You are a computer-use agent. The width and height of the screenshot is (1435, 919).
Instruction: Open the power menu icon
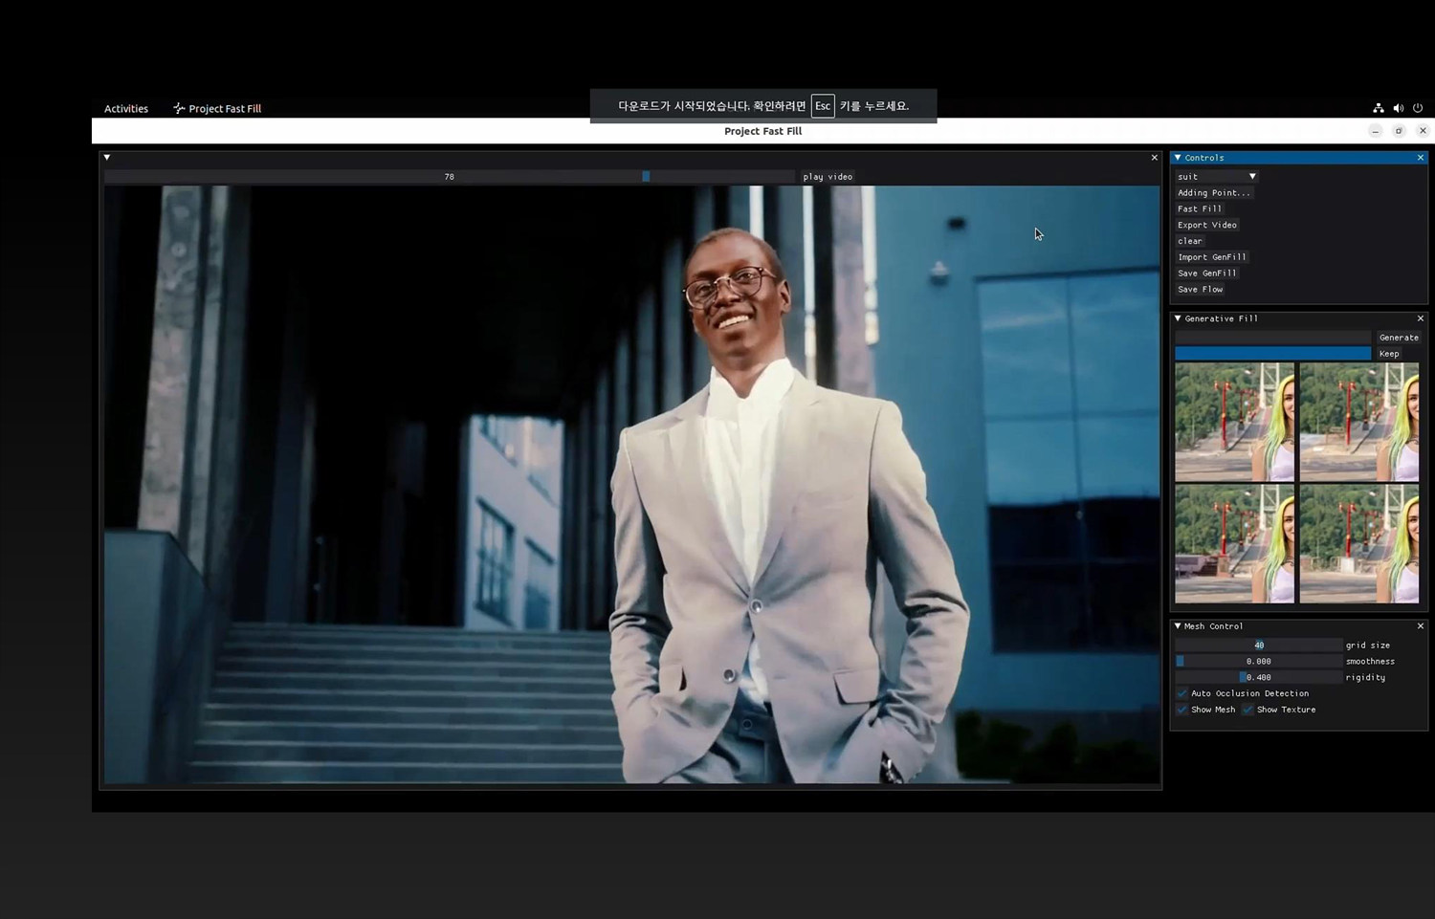click(1418, 108)
